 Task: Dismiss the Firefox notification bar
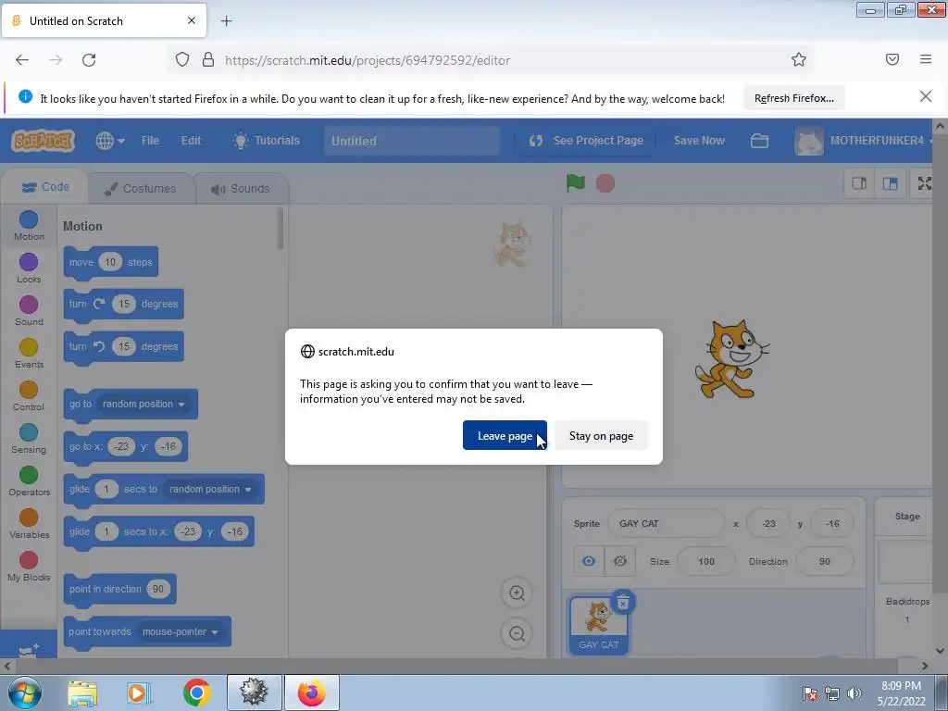tap(925, 96)
